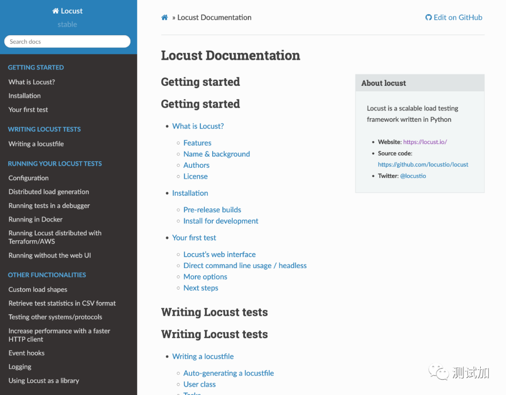Follow 'Direct command line usage / headless' link
The width and height of the screenshot is (506, 395).
pyautogui.click(x=245, y=266)
